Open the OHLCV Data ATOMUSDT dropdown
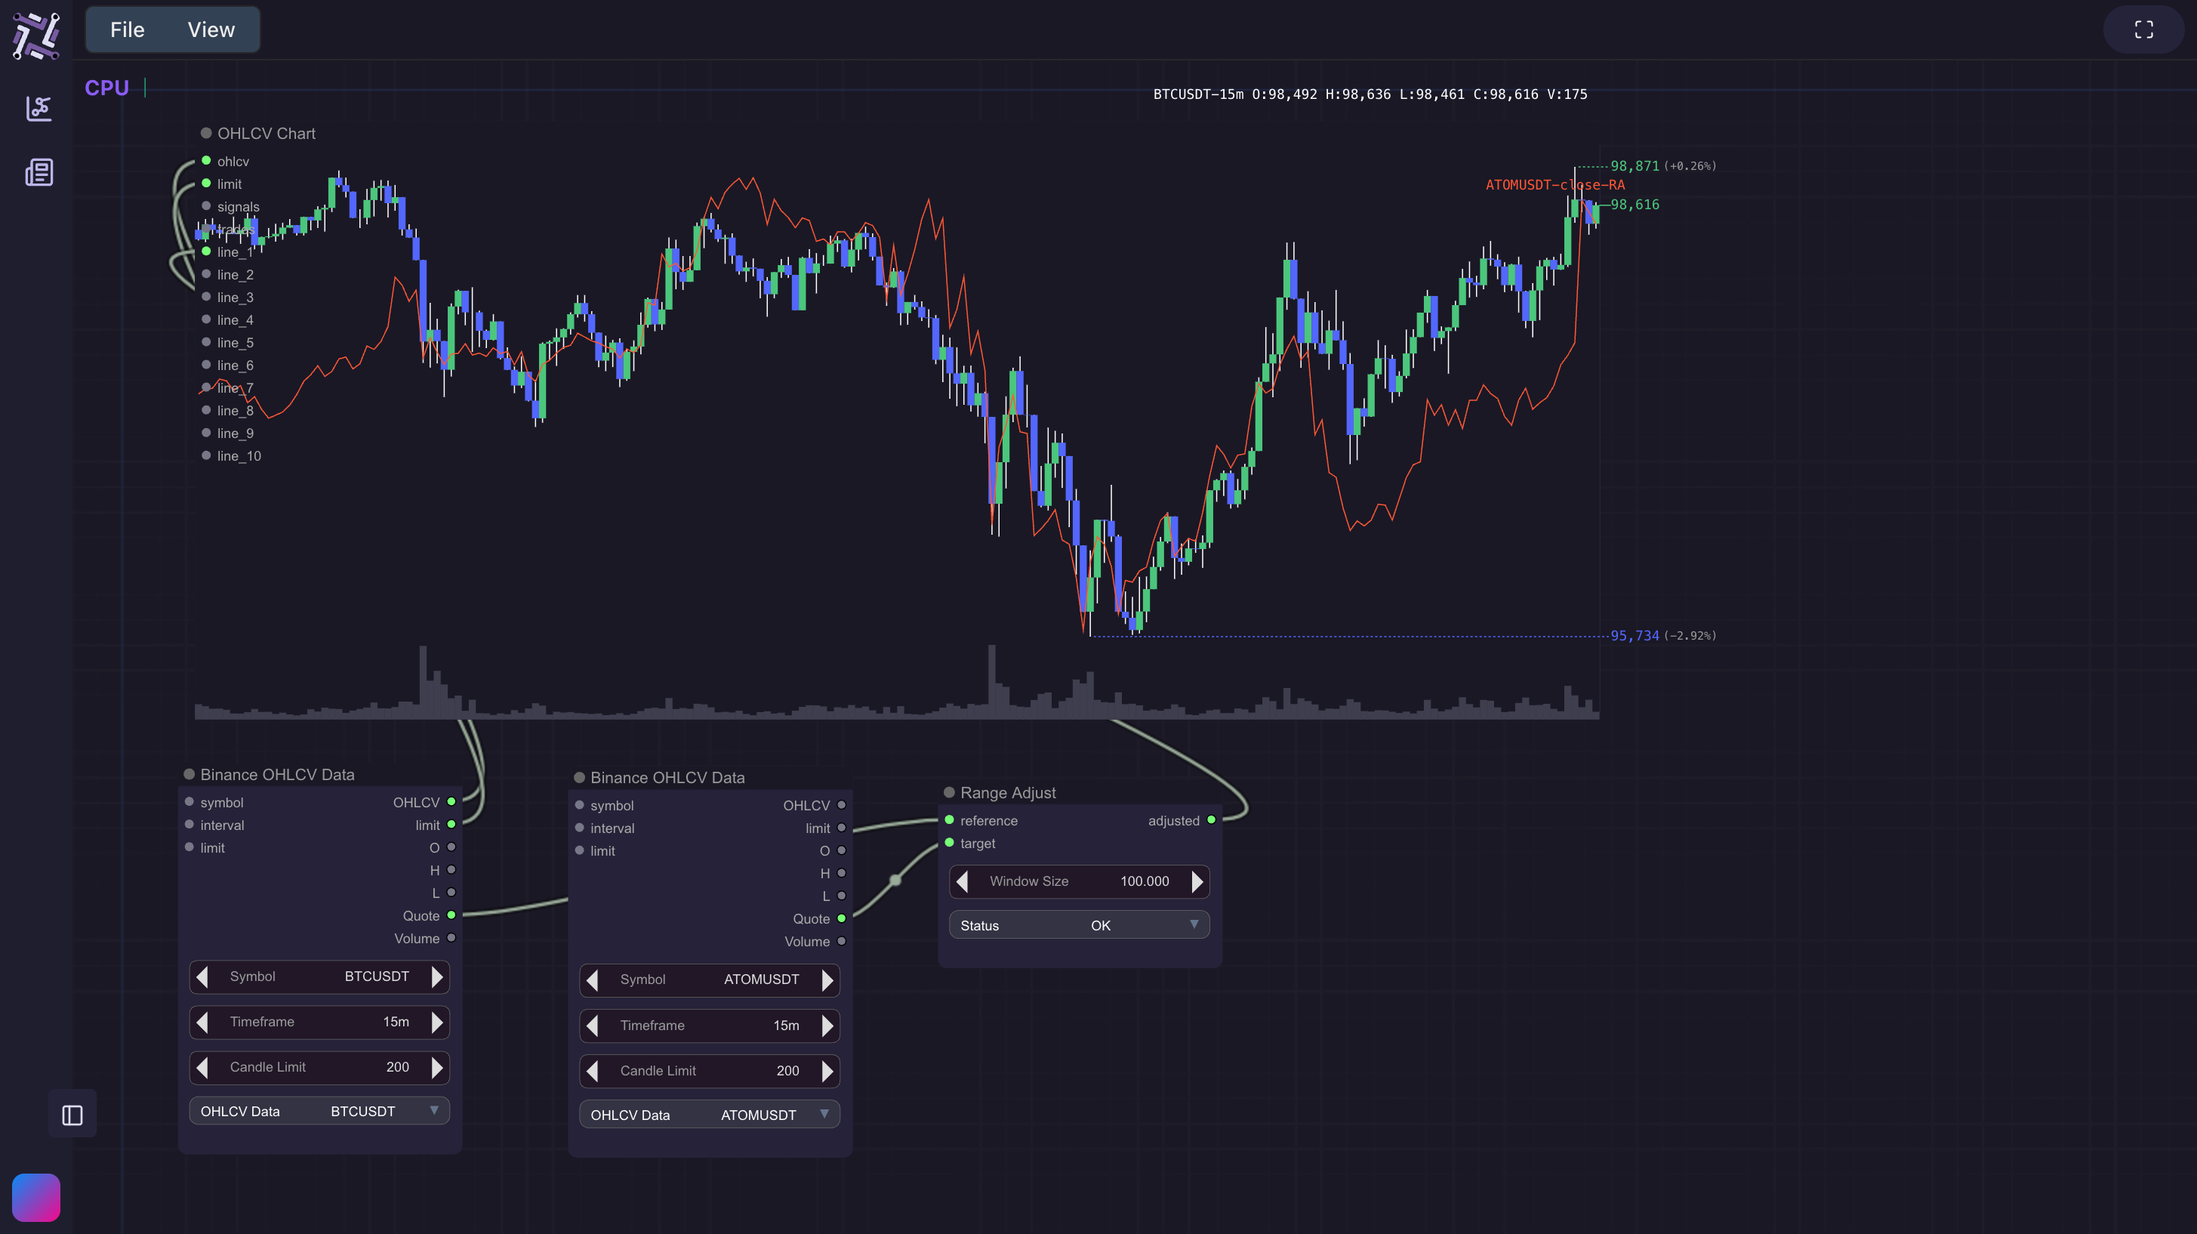2197x1234 pixels. (x=709, y=1115)
